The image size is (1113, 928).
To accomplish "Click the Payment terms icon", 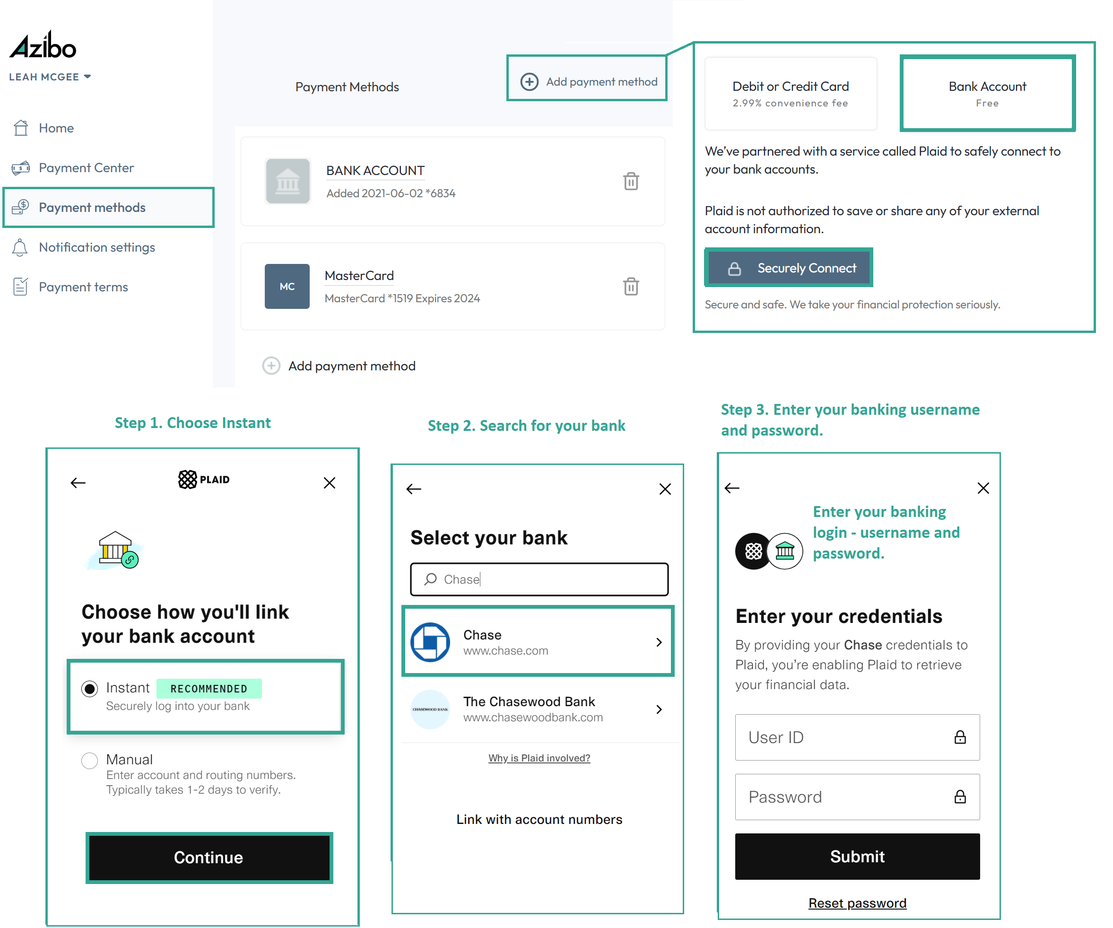I will pyautogui.click(x=21, y=286).
